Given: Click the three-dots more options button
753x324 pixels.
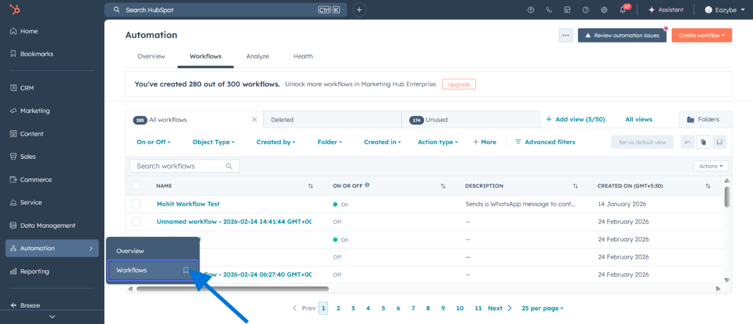Looking at the screenshot, I should pos(566,35).
